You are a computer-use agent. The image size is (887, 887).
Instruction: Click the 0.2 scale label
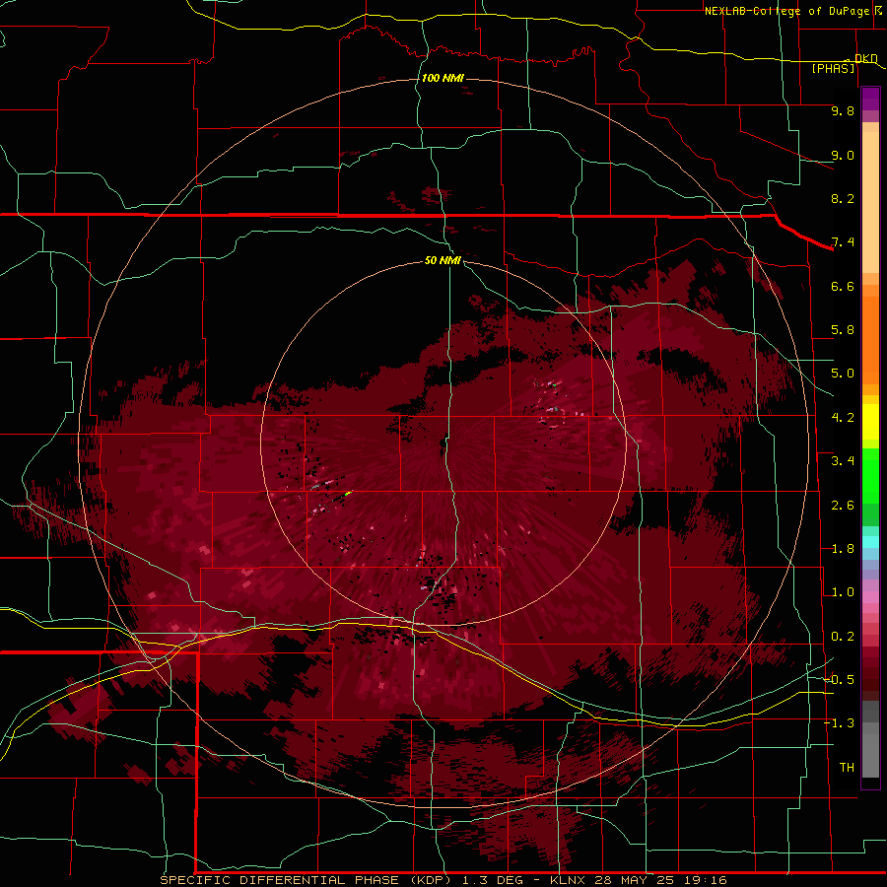pyautogui.click(x=843, y=637)
